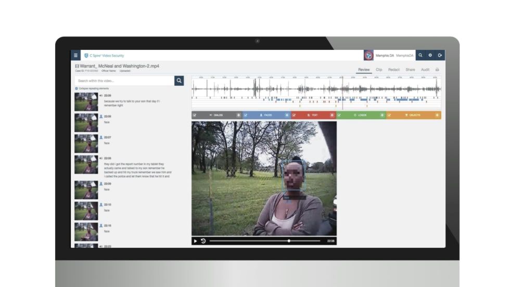Expand the Text category with its plus button
Screen dimensions: 510x287
(333, 115)
